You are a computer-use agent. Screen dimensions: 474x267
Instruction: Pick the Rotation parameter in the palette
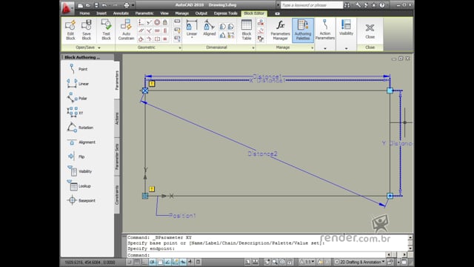80,128
